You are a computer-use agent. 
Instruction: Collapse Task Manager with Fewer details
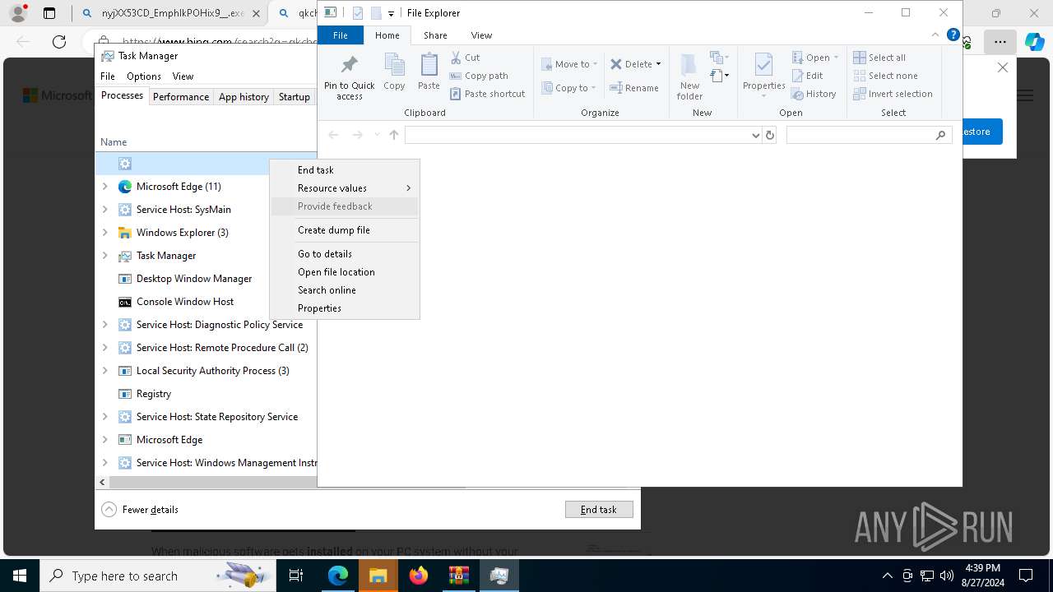pyautogui.click(x=140, y=510)
